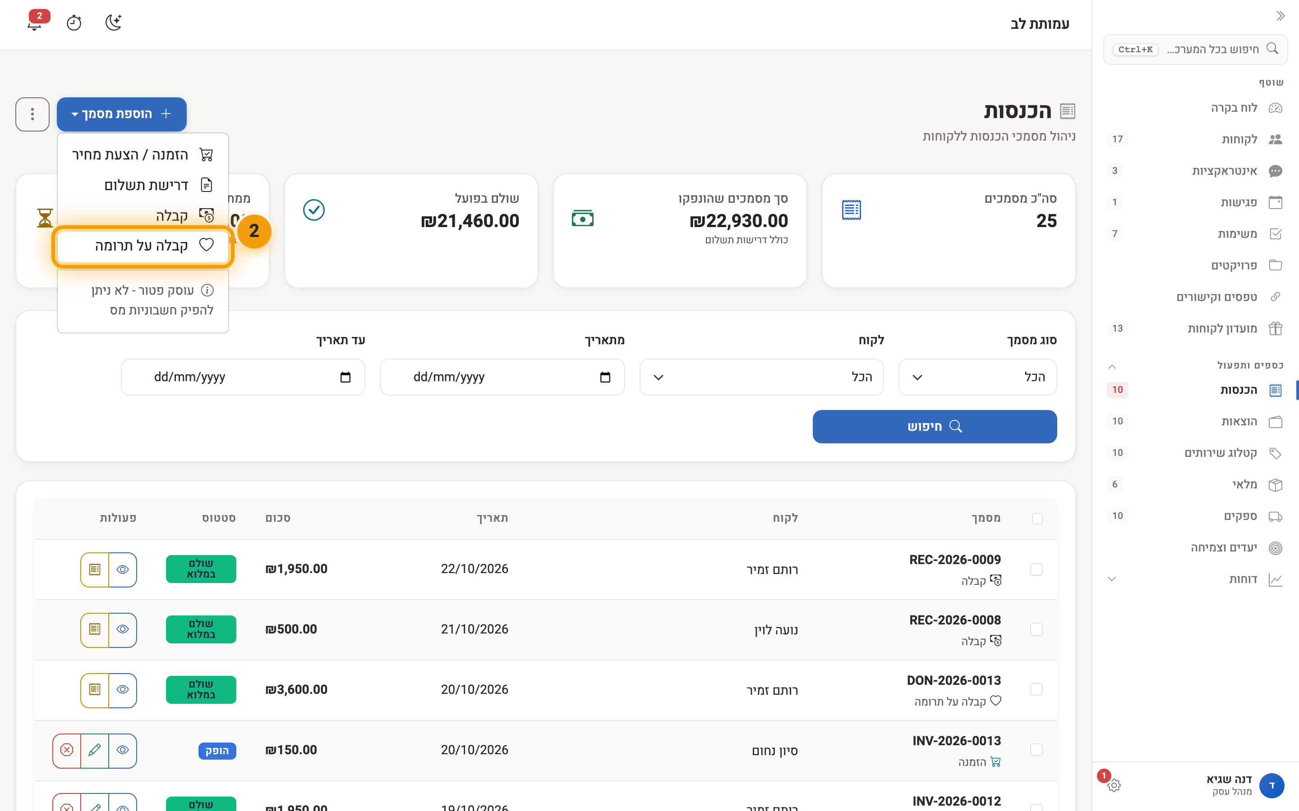
Task: Open משימות tasks in sidebar
Action: click(x=1195, y=234)
